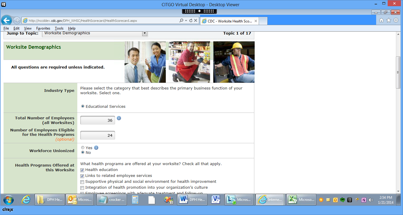Click the Workforce Unionized label
The image size is (403, 215).
pos(52,151)
